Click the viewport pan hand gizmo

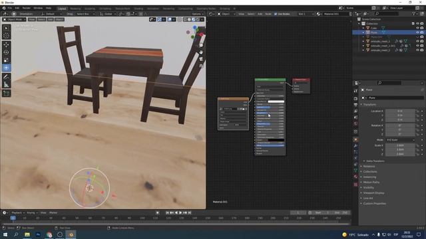click(201, 52)
